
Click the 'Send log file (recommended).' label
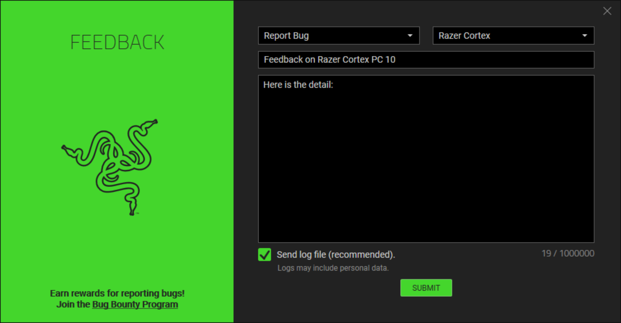(336, 255)
